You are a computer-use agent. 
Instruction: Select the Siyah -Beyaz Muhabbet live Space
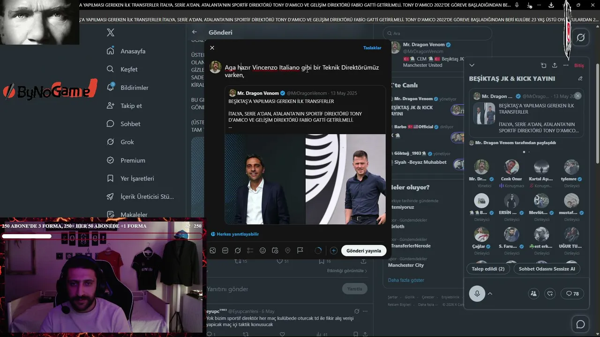pos(427,162)
